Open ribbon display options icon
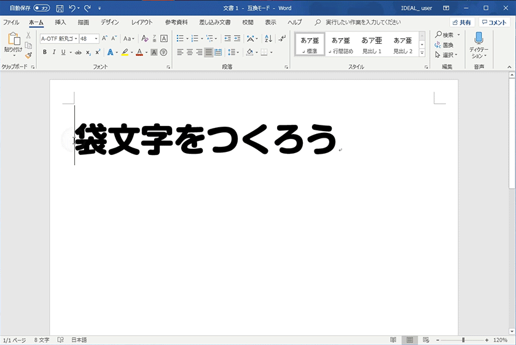 pyautogui.click(x=446, y=8)
